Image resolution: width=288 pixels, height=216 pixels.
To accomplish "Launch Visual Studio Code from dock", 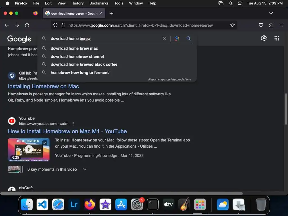I will [42, 204].
